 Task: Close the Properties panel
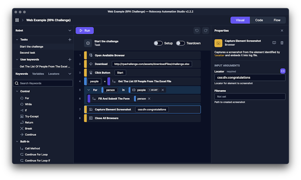click(282, 31)
